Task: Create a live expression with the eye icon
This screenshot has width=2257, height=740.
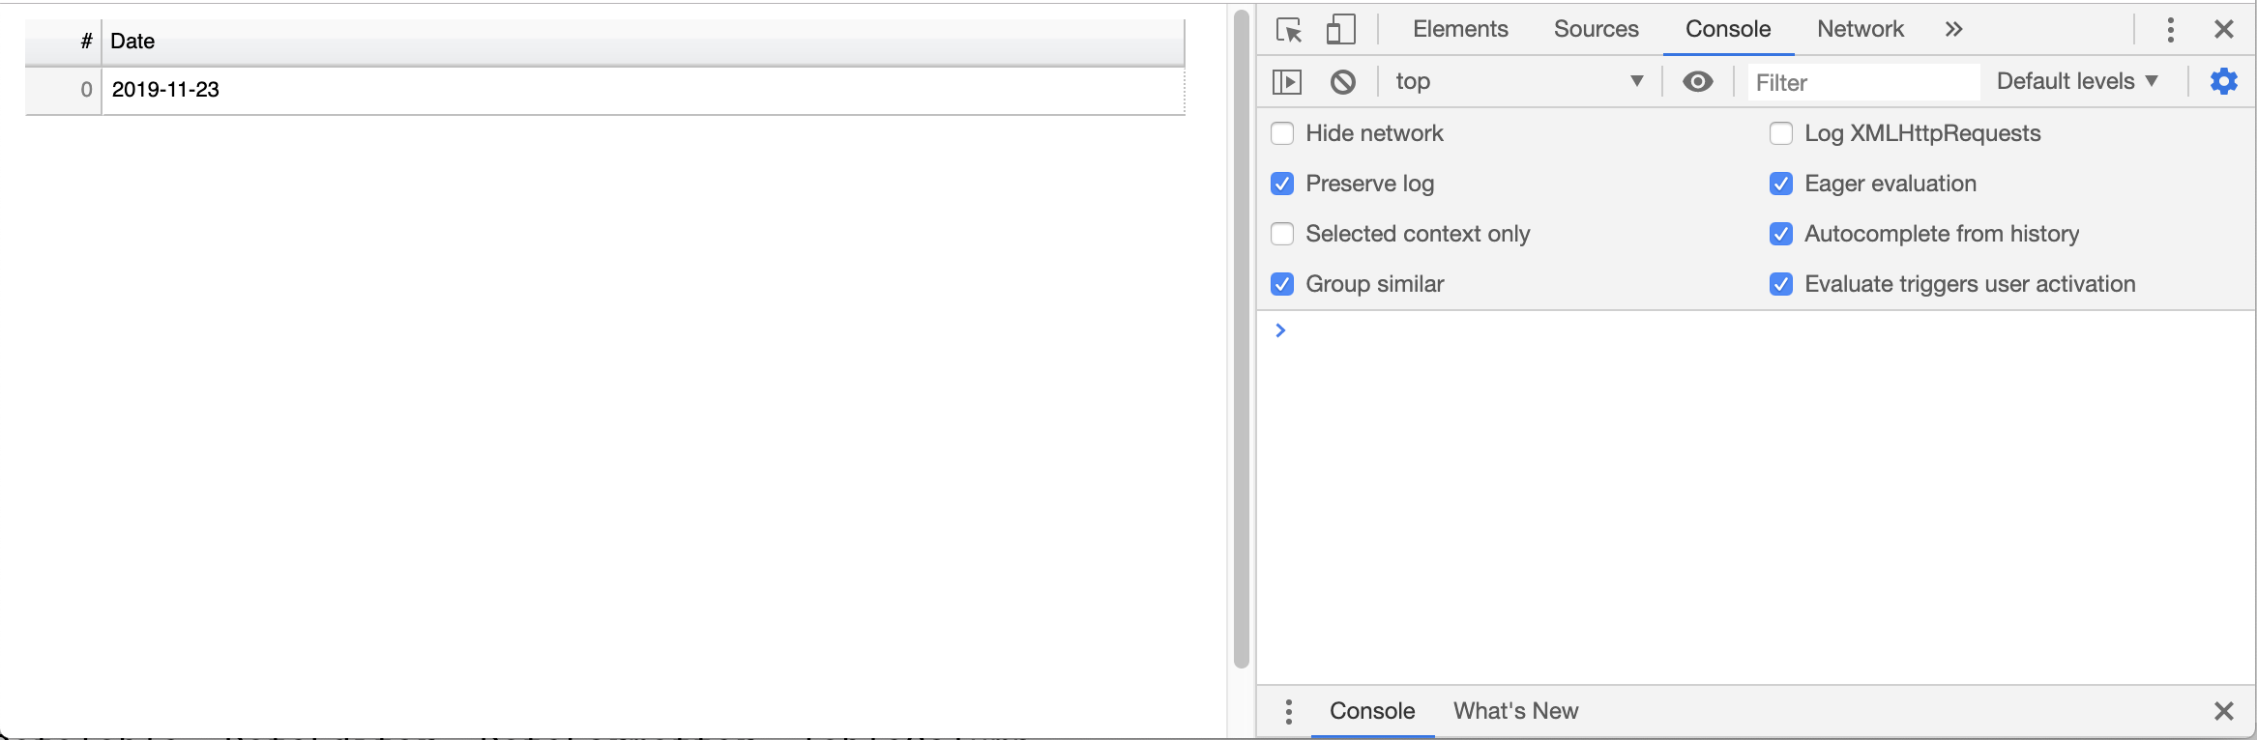Action: pyautogui.click(x=1697, y=82)
